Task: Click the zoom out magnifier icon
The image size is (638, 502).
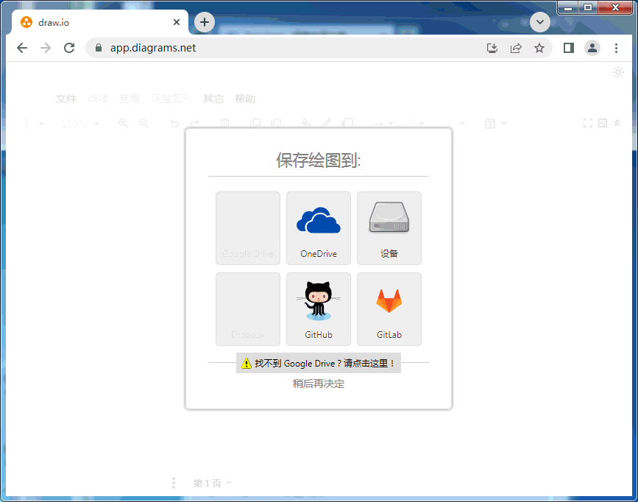Action: (144, 124)
